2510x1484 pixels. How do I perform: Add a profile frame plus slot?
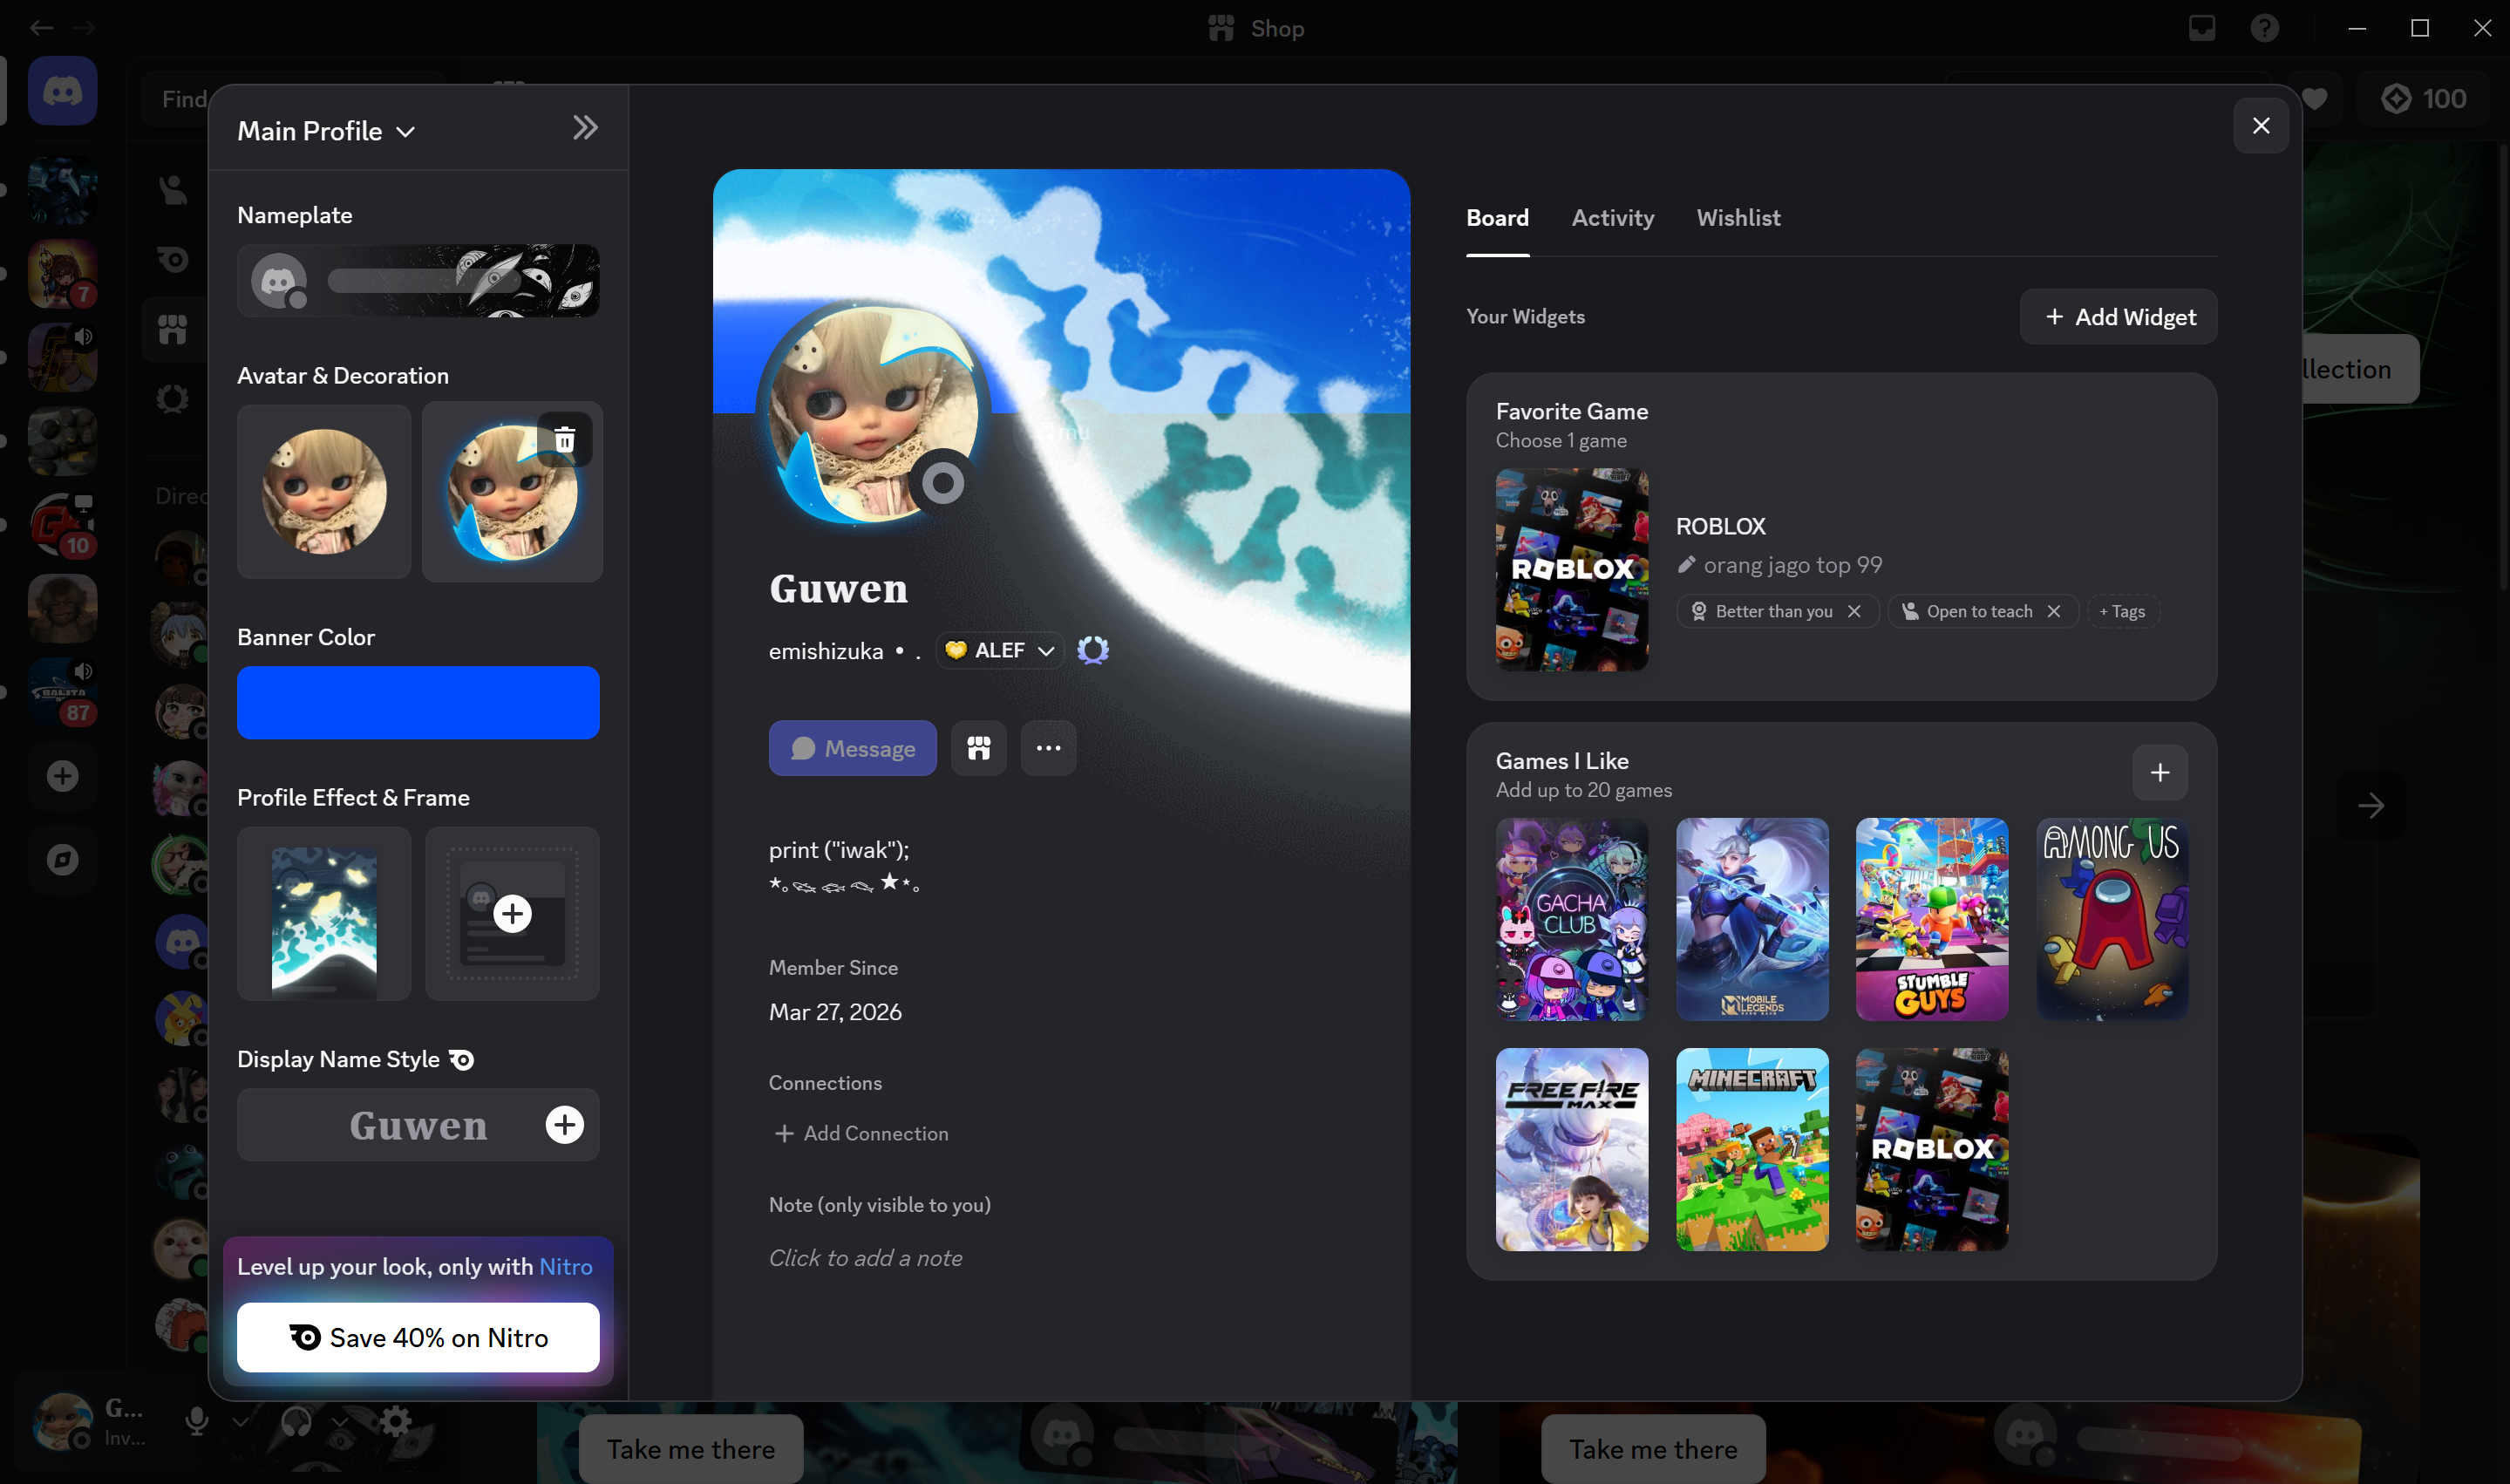point(513,914)
